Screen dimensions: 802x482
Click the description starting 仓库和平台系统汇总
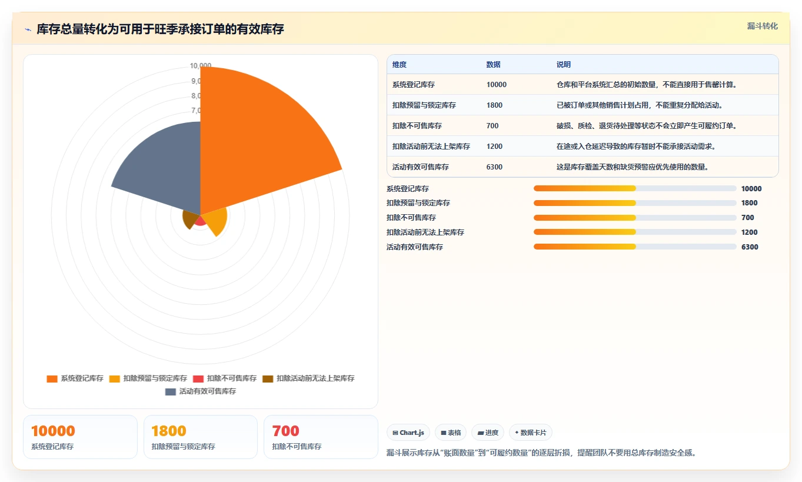[x=647, y=85]
